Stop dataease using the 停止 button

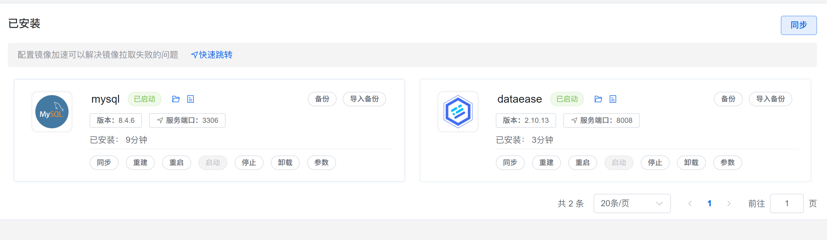click(655, 163)
